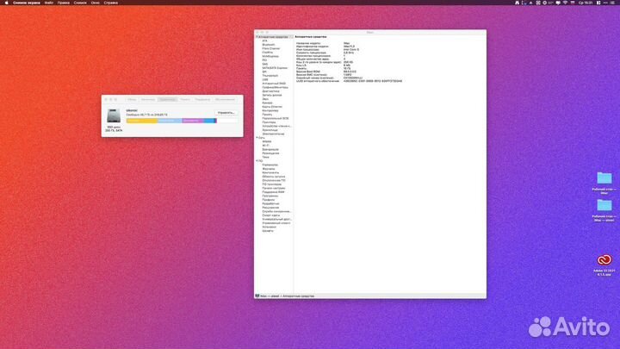Select Электропитание in the sidebar
The width and height of the screenshot is (620, 349).
pos(273,134)
